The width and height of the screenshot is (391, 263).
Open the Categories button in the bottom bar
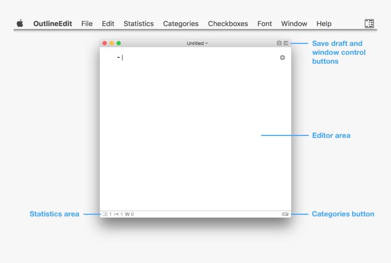(286, 213)
